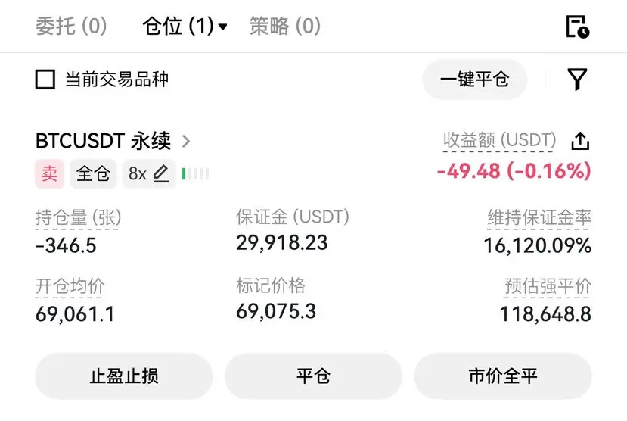Click the 市价全平 button
The width and height of the screenshot is (627, 421).
503,376
